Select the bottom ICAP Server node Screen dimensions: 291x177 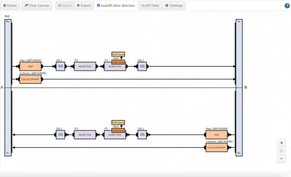118,123
